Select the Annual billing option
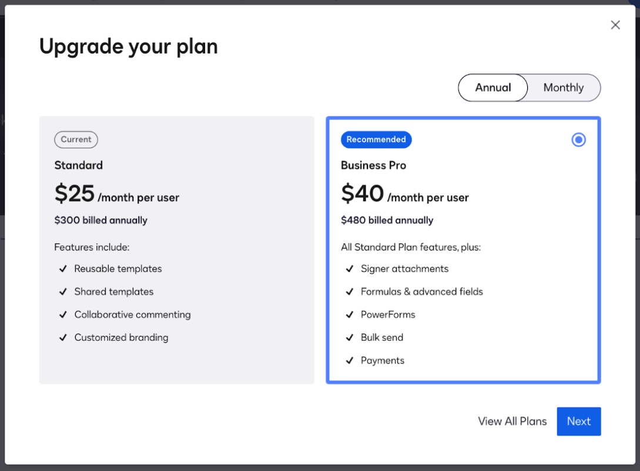This screenshot has width=640, height=471. click(x=492, y=87)
